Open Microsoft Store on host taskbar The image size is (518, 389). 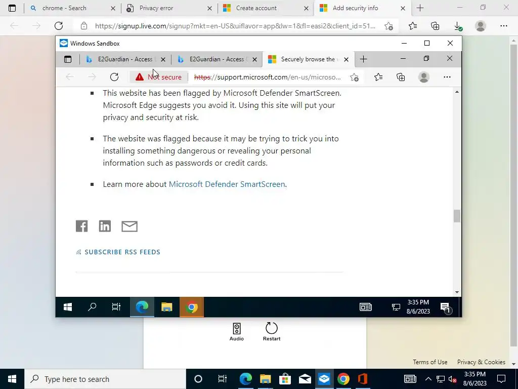tap(285, 379)
